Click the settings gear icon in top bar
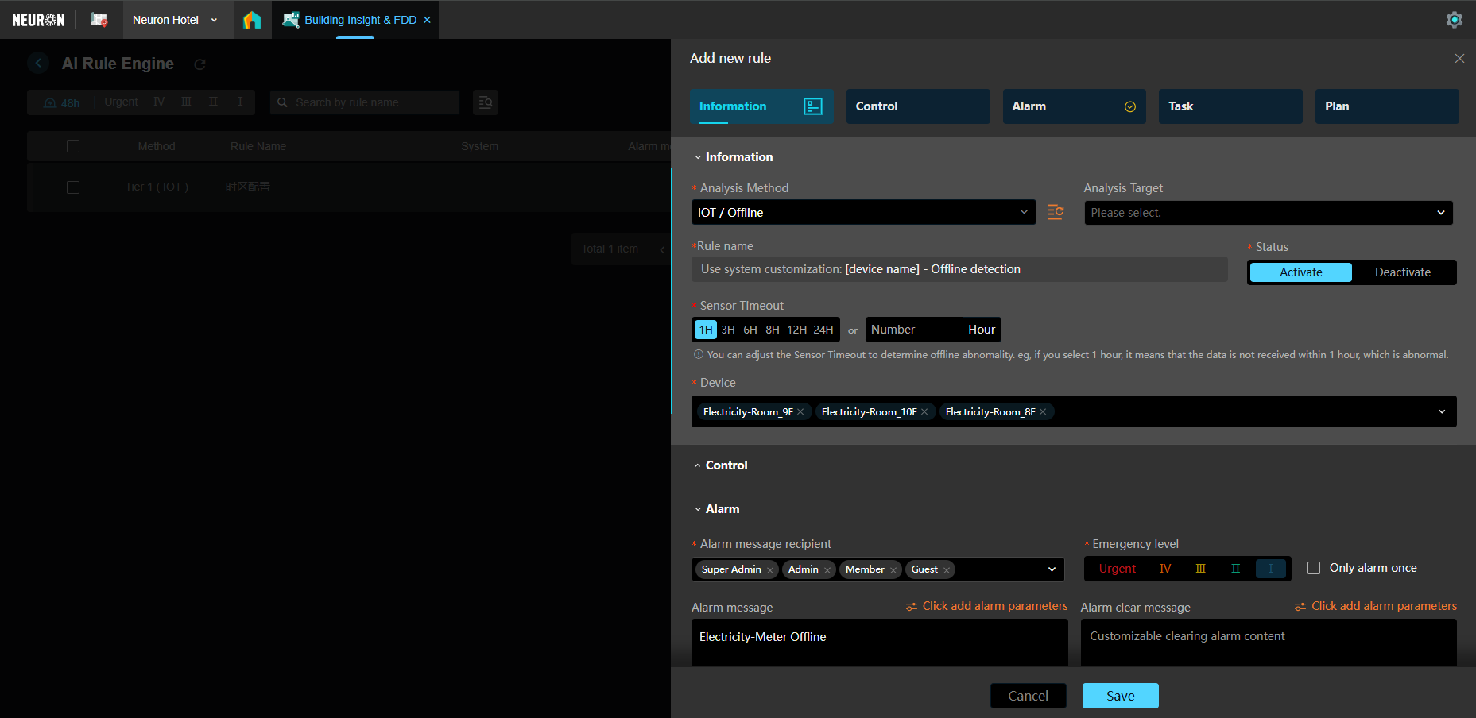1476x718 pixels. 1454,20
